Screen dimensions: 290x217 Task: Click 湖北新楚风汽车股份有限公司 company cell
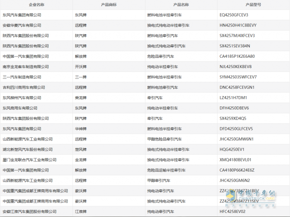pos(27,149)
